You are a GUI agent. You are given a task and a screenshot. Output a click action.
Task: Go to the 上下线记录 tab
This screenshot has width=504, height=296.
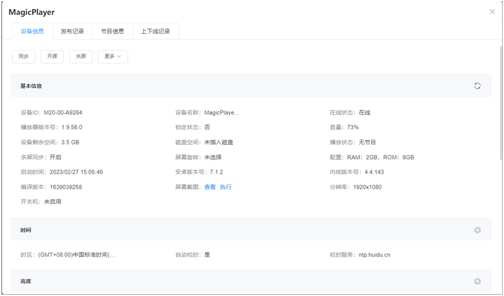coord(156,31)
